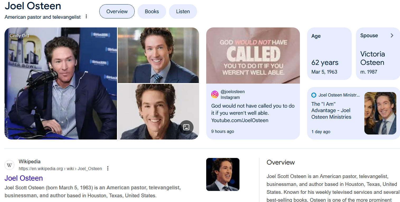Click the @joelosteen Instagram handle
400x202 pixels.
[233, 92]
